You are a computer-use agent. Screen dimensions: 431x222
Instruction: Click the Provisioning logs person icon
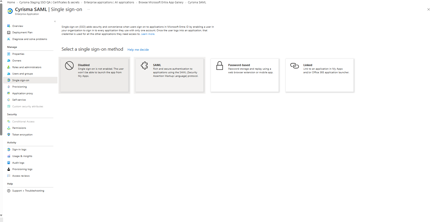point(9,169)
